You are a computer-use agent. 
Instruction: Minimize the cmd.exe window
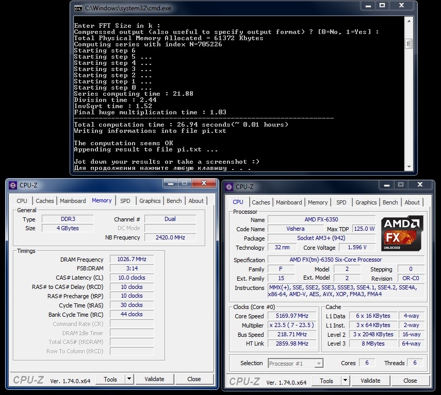(x=368, y=5)
